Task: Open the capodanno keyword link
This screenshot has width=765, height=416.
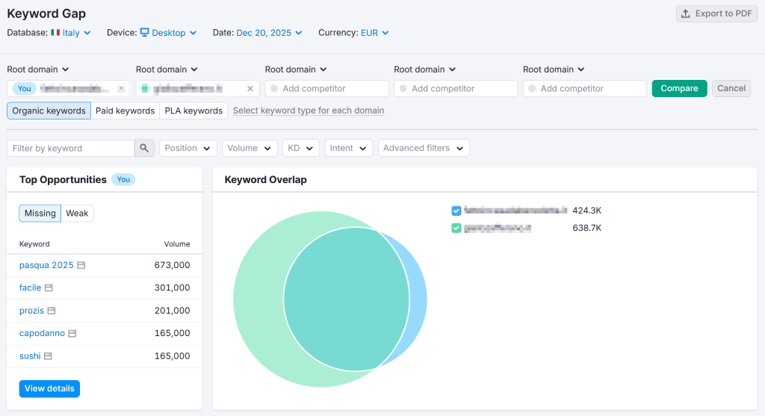Action: (x=42, y=333)
